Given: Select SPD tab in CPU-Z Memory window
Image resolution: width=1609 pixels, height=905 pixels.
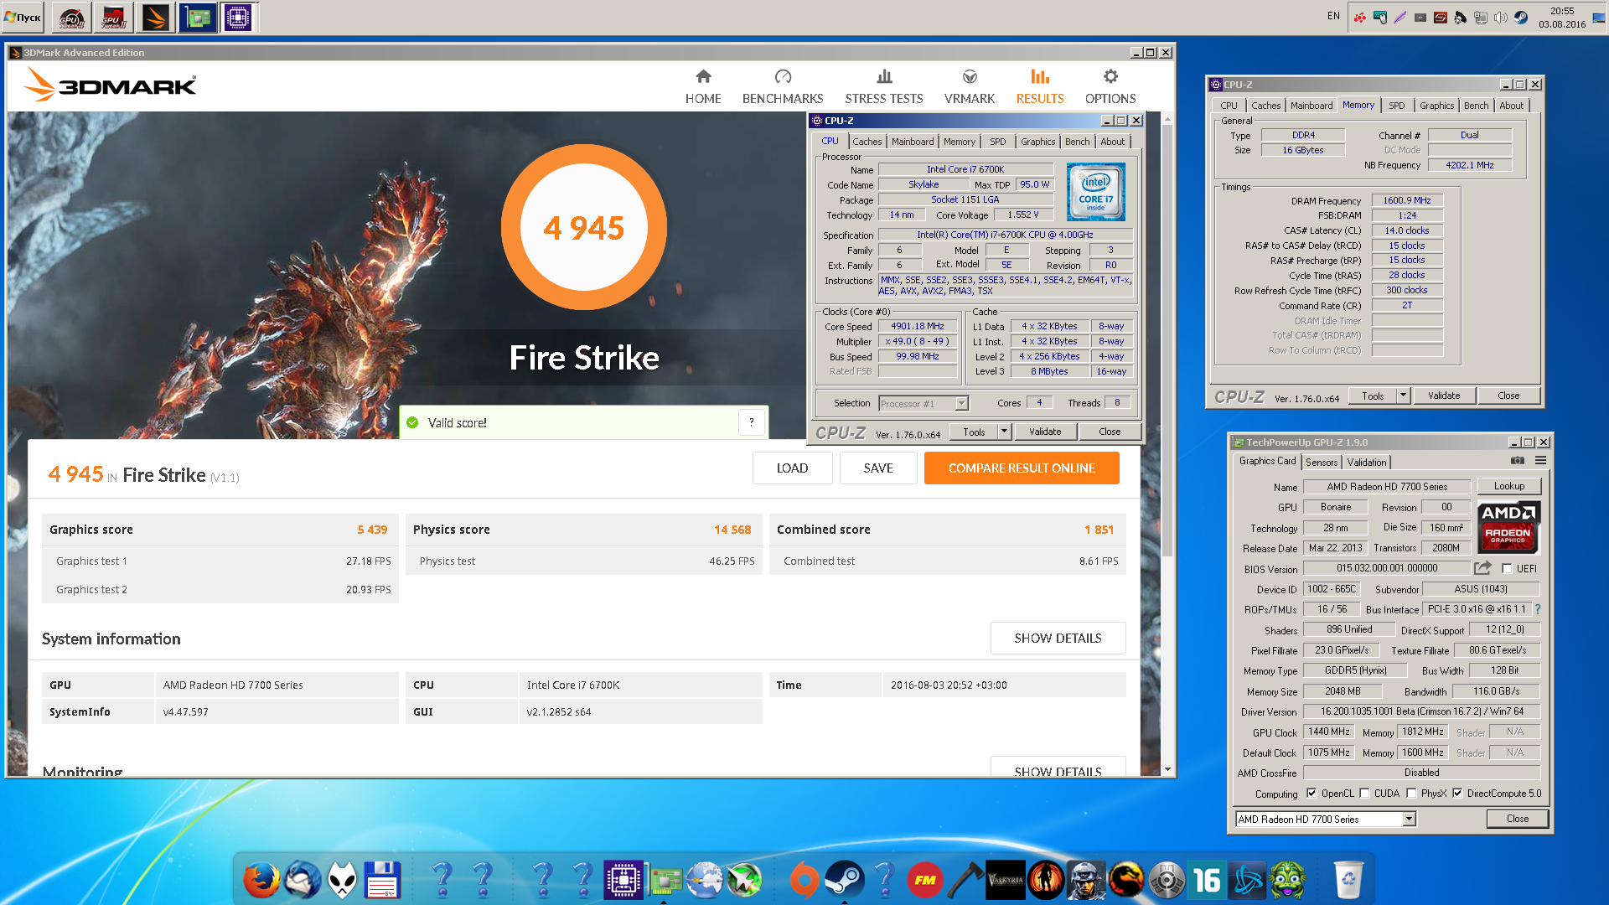Looking at the screenshot, I should click(1396, 106).
